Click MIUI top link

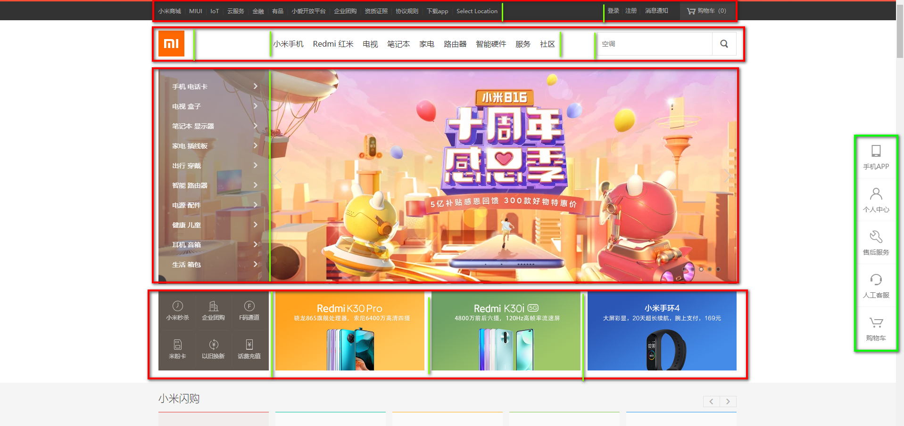(x=196, y=11)
